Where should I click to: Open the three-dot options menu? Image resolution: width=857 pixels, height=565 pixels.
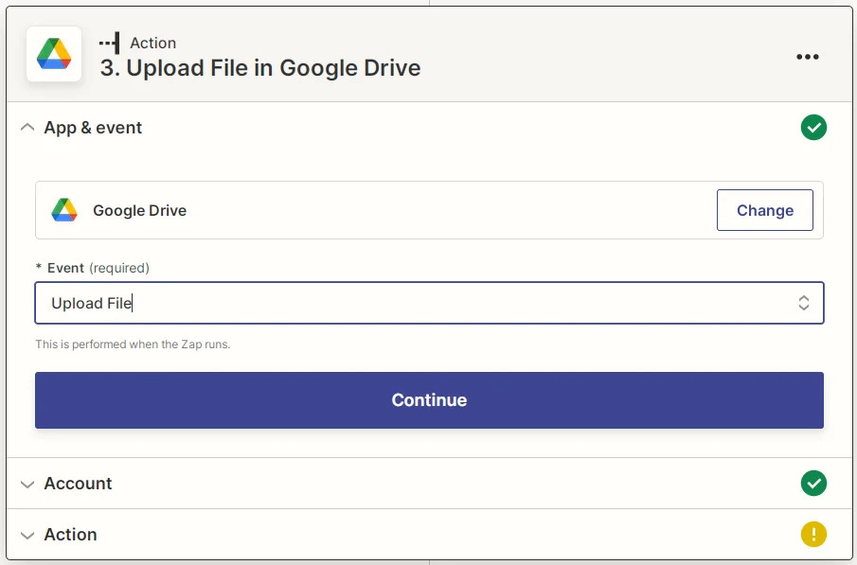pyautogui.click(x=807, y=57)
